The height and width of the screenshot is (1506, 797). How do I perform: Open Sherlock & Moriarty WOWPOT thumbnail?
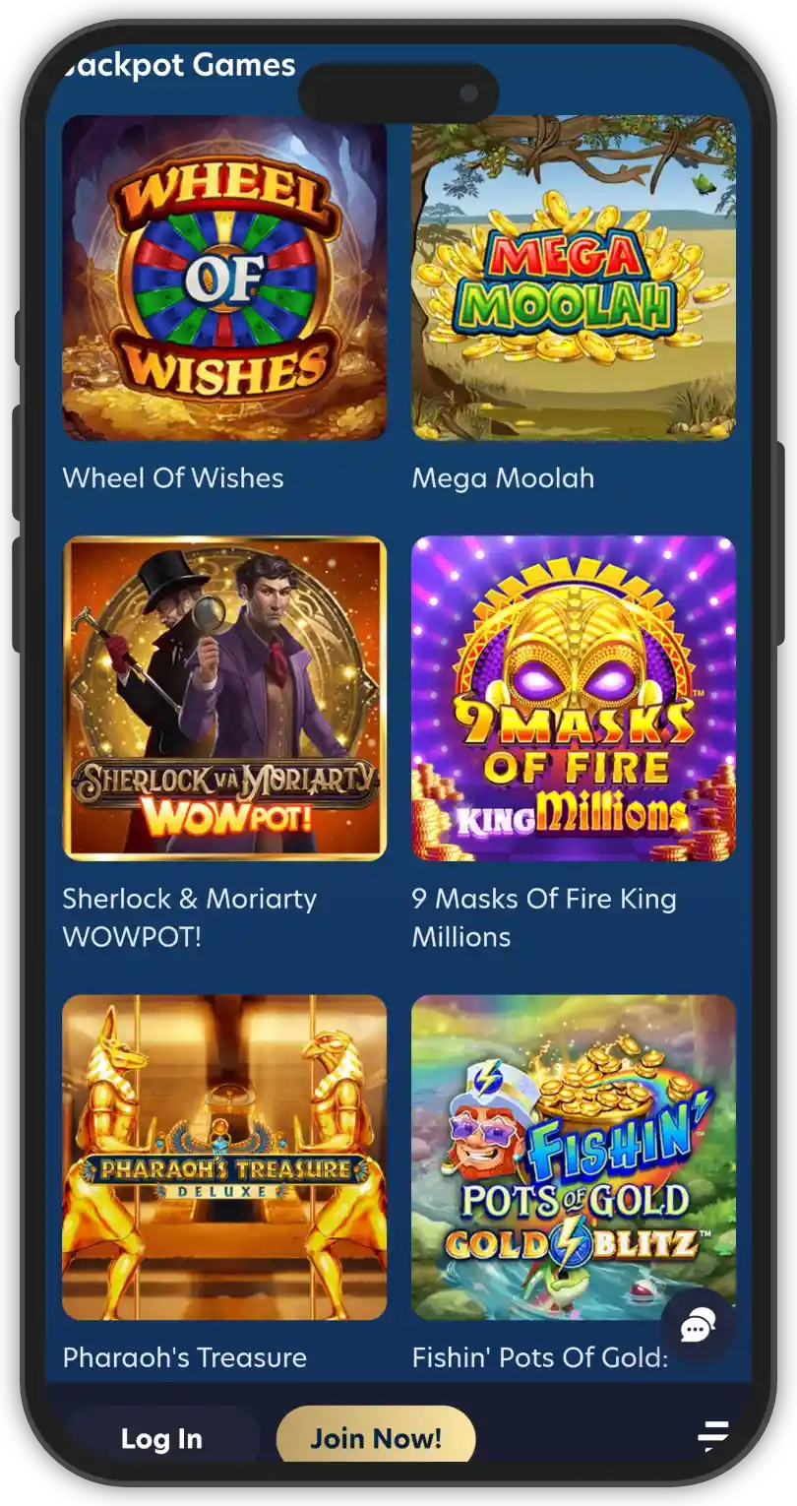pyautogui.click(x=224, y=698)
